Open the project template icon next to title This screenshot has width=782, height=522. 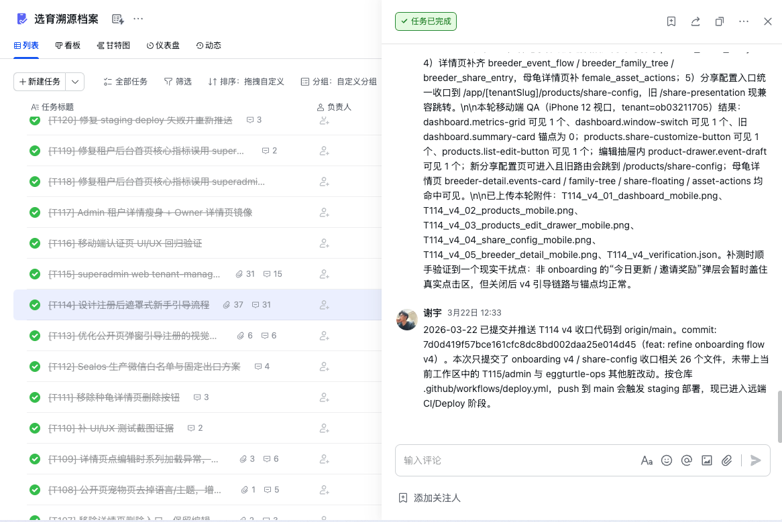[117, 19]
